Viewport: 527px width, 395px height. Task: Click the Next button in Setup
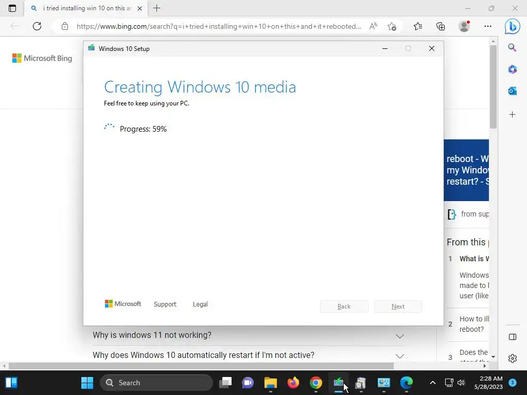398,307
